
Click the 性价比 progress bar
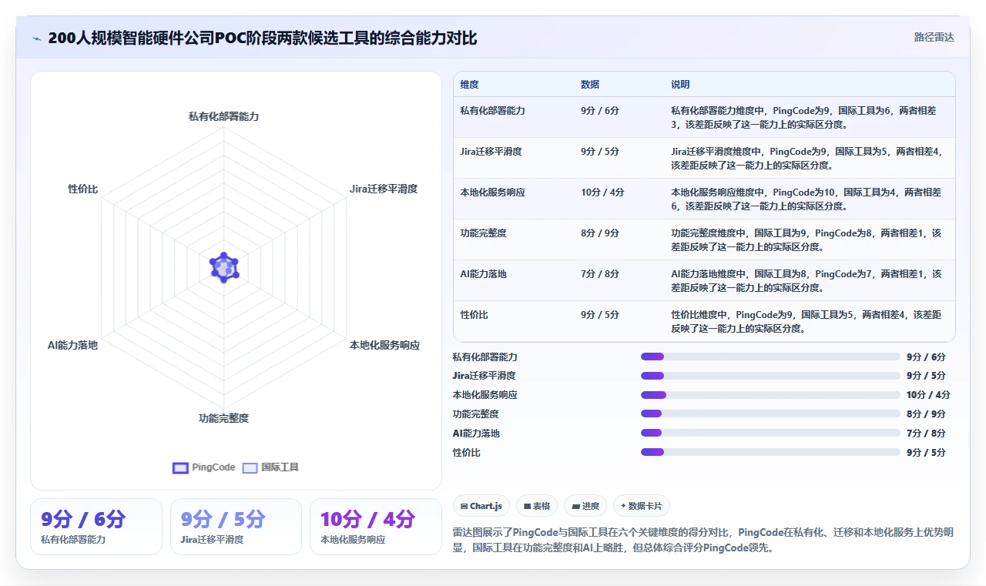[x=770, y=453]
